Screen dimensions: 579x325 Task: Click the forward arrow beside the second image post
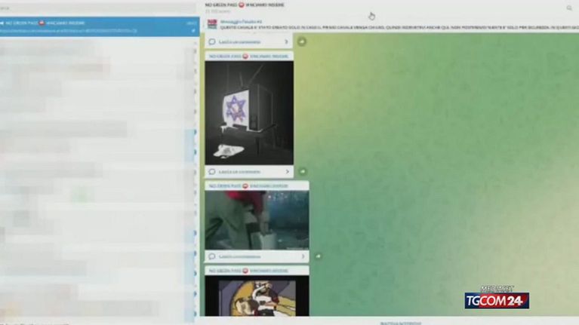point(318,256)
